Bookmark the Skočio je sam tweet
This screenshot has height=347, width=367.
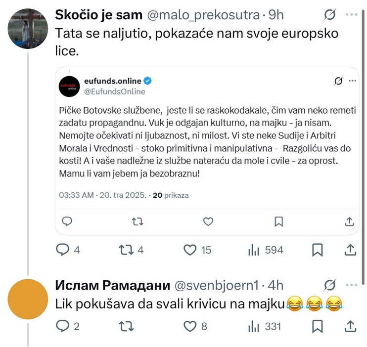pos(318,250)
